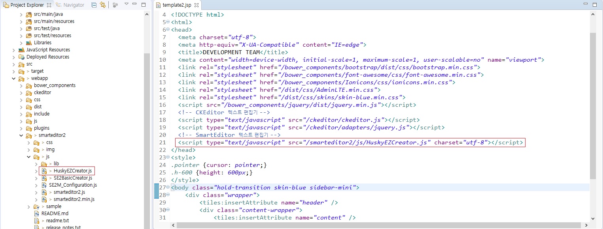Screen dimensions: 603x229
Task: Click HuskyEZCreator.js file icon
Action: click(x=44, y=171)
